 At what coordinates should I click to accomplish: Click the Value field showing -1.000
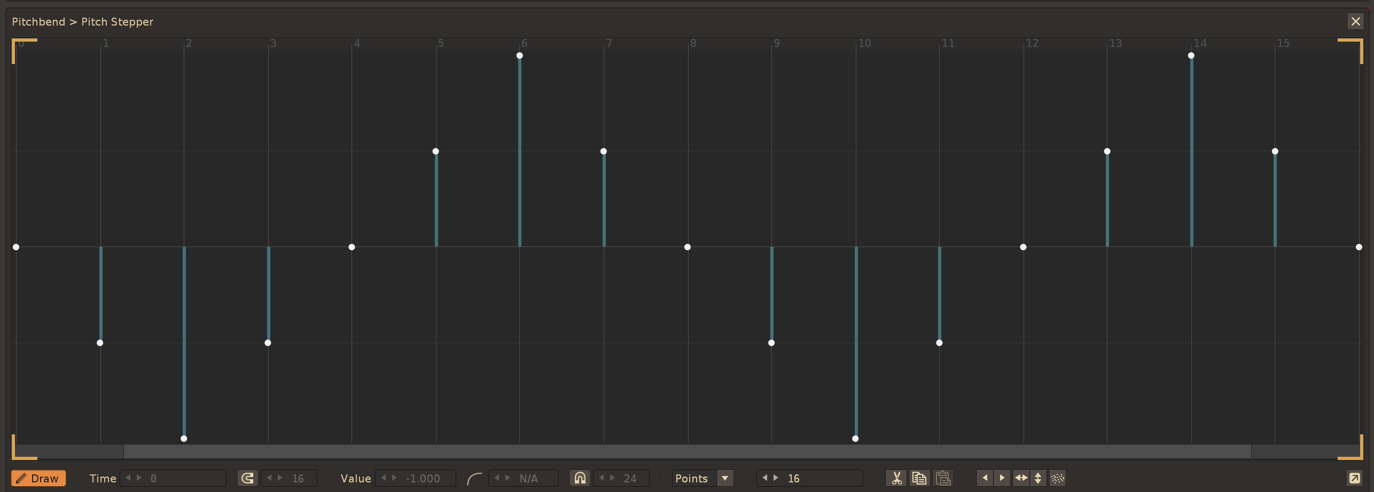click(x=423, y=478)
